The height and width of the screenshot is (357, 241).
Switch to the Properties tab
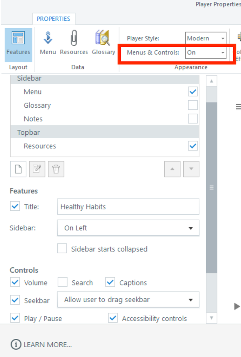pyautogui.click(x=53, y=19)
